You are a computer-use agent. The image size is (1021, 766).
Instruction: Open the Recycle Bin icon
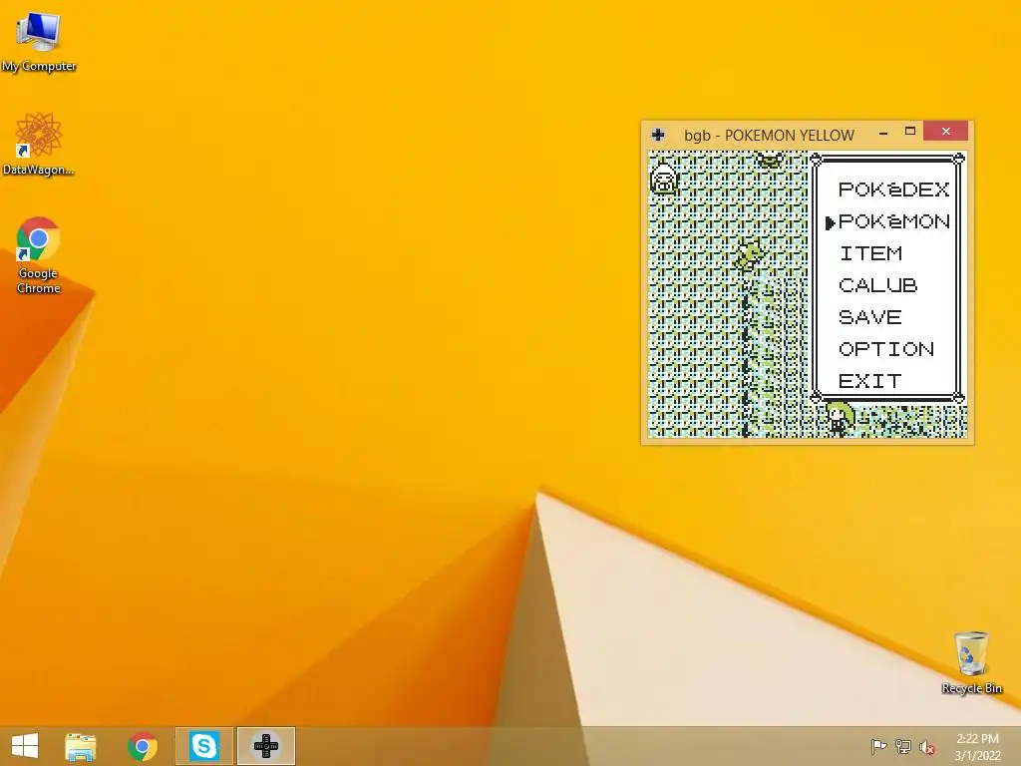pyautogui.click(x=971, y=662)
